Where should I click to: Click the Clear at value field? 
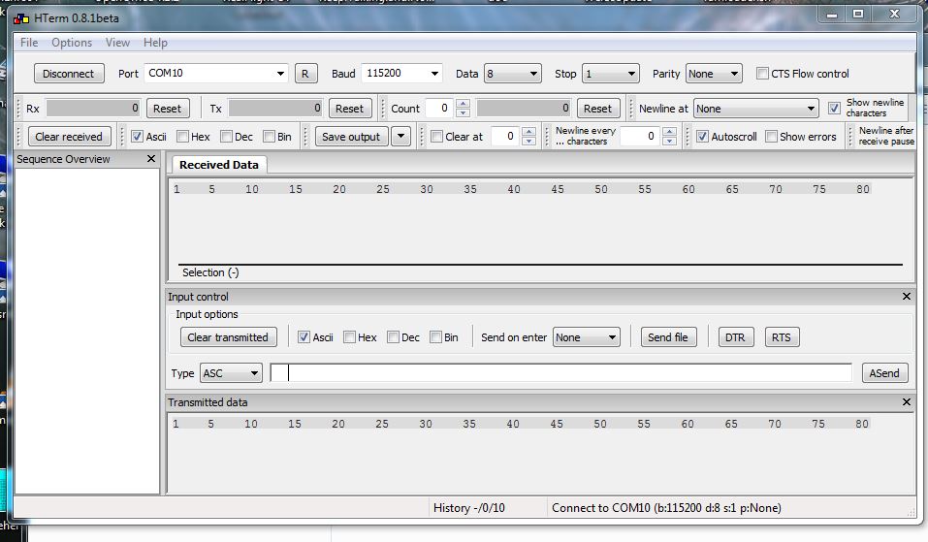(506, 136)
